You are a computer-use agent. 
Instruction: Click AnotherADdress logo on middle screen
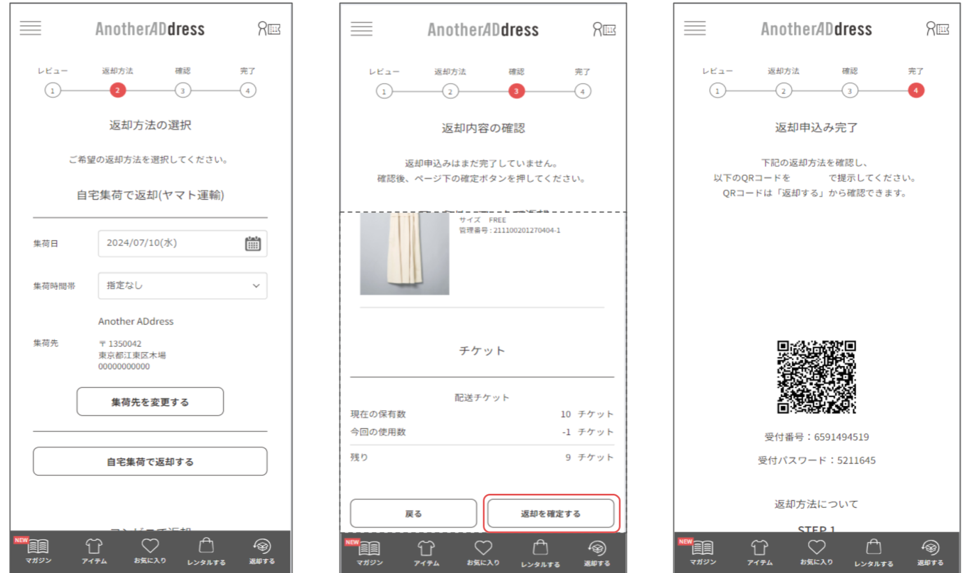point(483,29)
